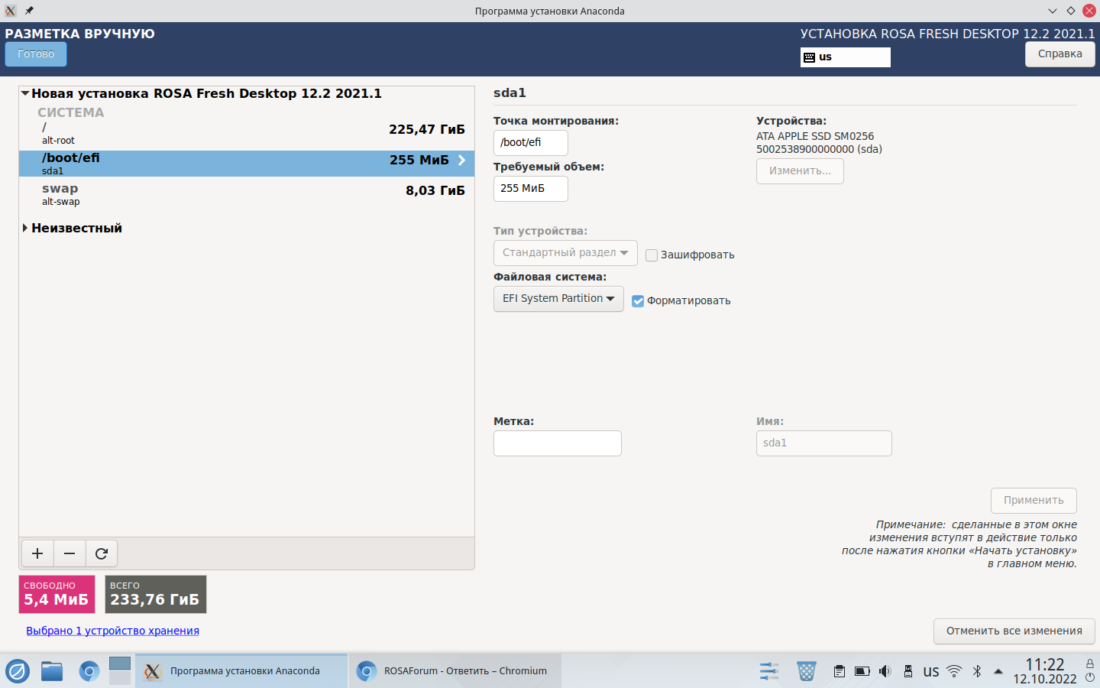Open the Wi-Fi networks tray icon

click(x=954, y=671)
